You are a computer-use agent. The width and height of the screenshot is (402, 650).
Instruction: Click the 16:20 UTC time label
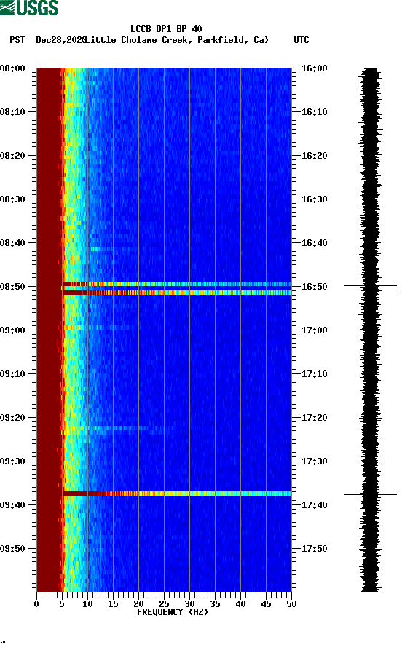314,156
